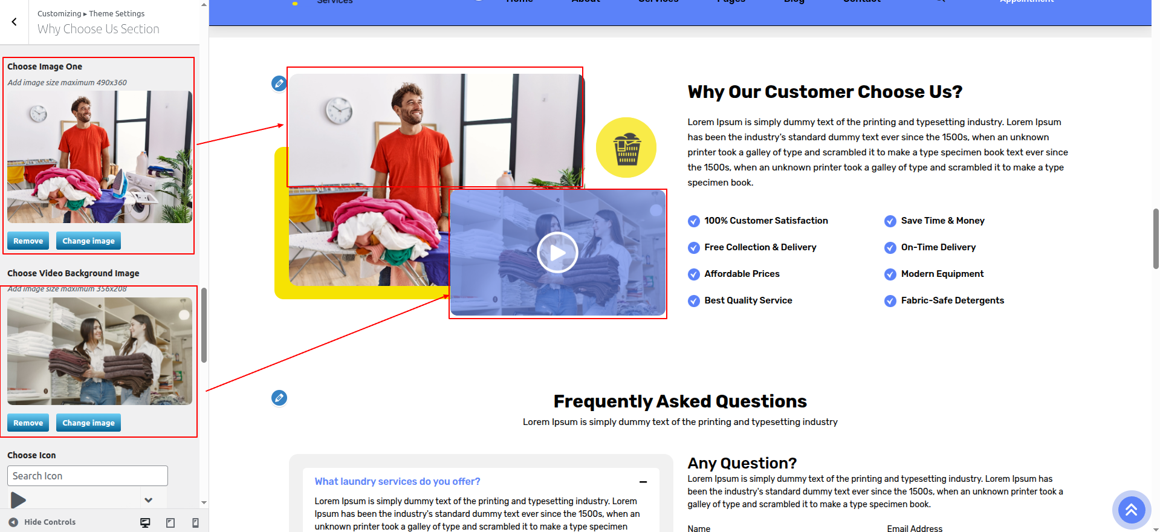Image resolution: width=1160 pixels, height=532 pixels.
Task: Click the edit pencil beside the FAQ section
Action: [x=279, y=398]
